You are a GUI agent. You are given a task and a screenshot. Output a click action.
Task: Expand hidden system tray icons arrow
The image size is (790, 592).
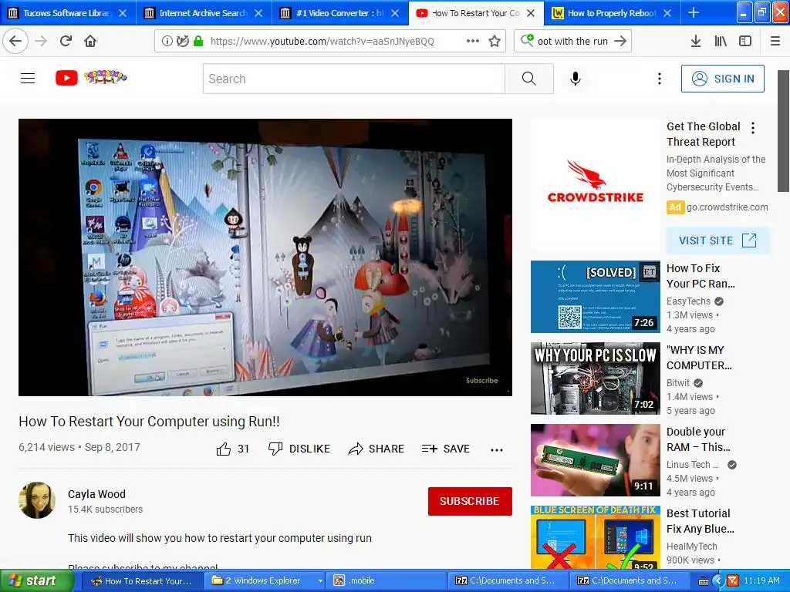(x=718, y=581)
